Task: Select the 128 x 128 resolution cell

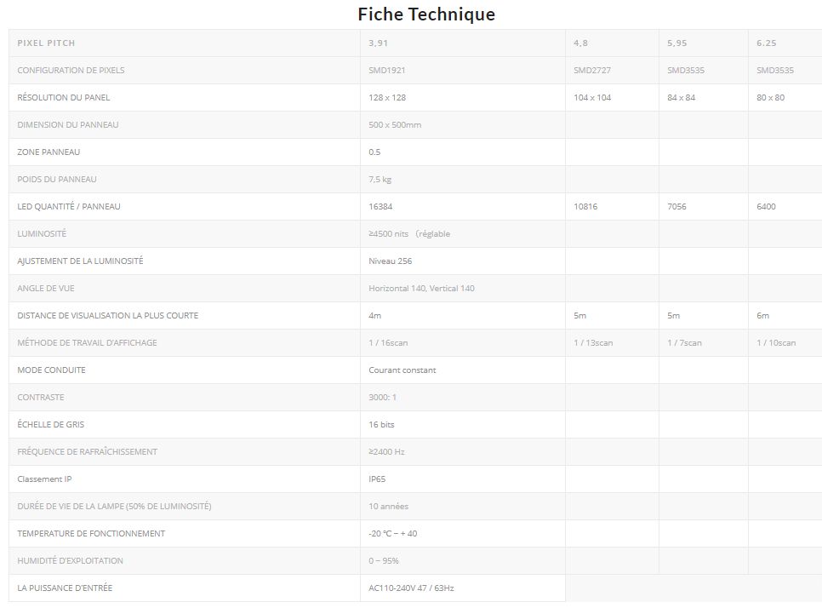Action: [x=387, y=98]
